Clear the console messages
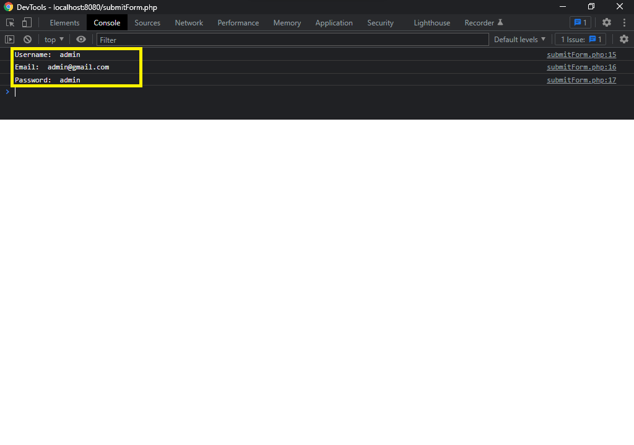Screen dimensions: 634x445 [x=27, y=39]
